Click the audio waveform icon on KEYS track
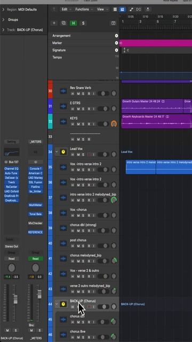Screen dimensions: 192x342 63,122
